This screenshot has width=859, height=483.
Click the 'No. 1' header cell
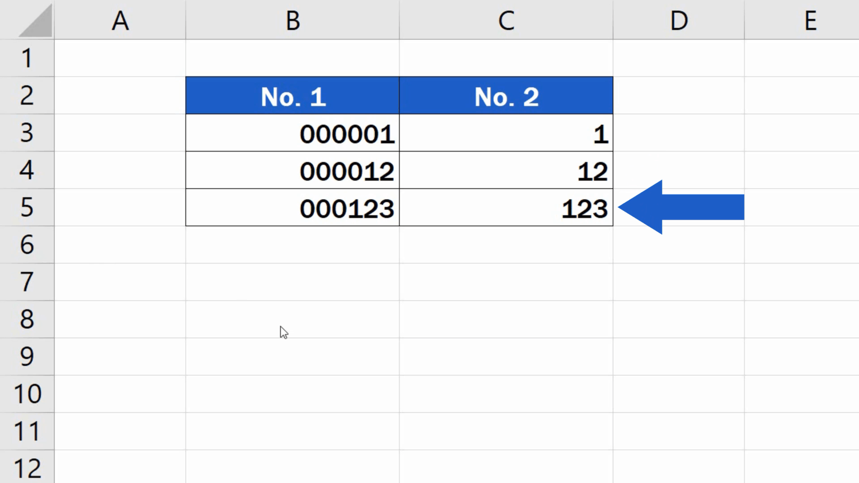tap(293, 95)
